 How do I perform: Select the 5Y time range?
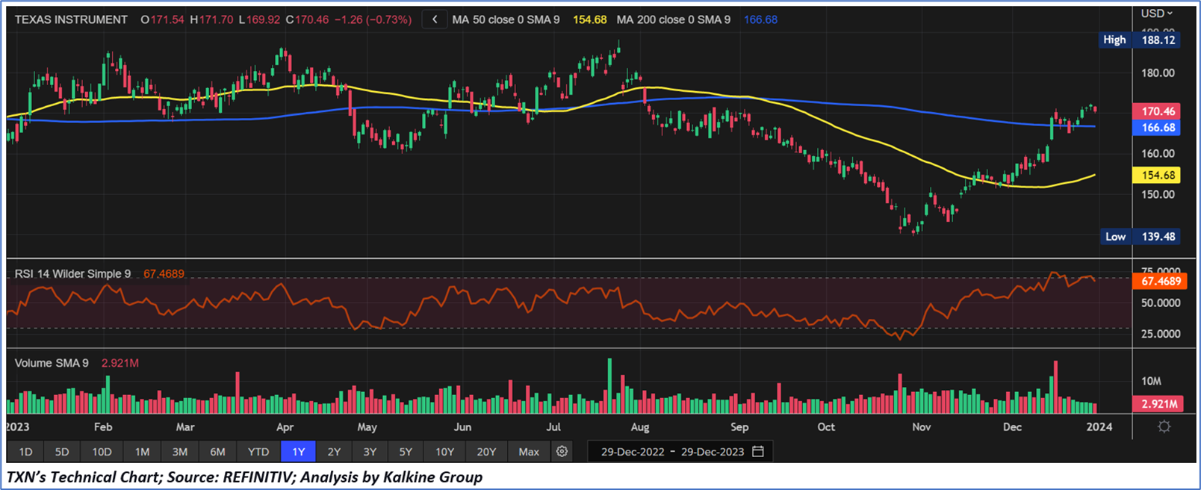coord(406,451)
